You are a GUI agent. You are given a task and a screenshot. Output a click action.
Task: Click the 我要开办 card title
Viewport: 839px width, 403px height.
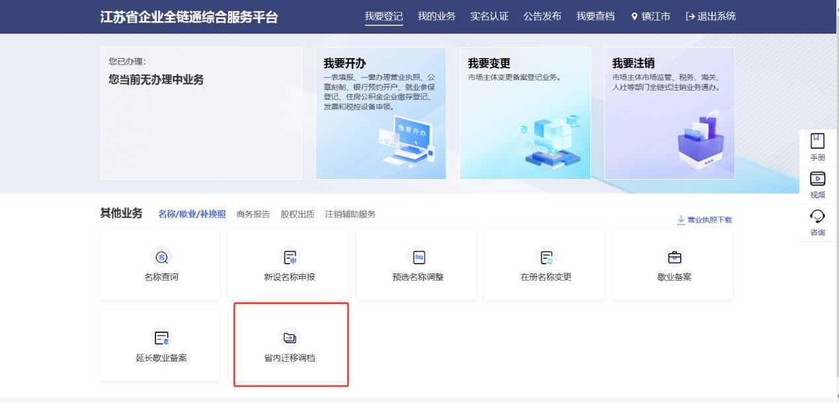click(344, 63)
